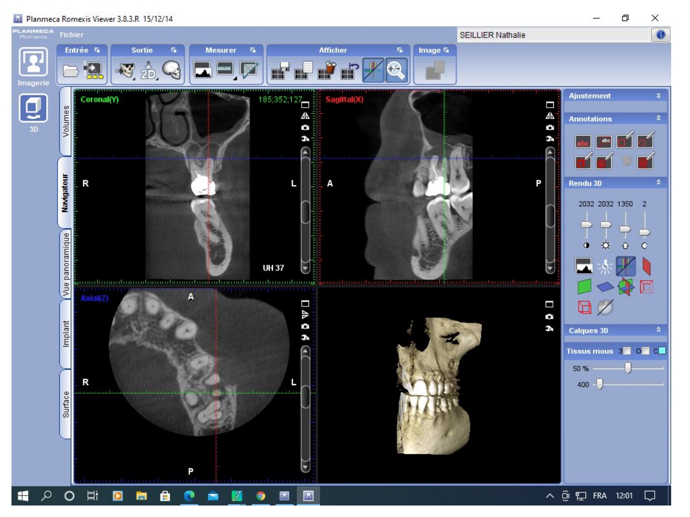Screen dimensions: 690x517
Task: Click the zoom +/- magnifier tool
Action: [396, 70]
